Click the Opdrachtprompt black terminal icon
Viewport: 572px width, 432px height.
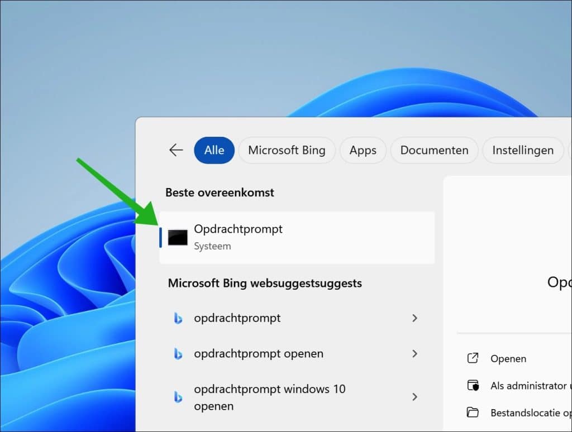click(x=176, y=237)
